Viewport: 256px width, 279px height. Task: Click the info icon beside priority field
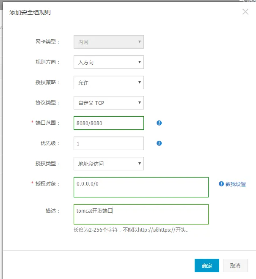point(159,143)
